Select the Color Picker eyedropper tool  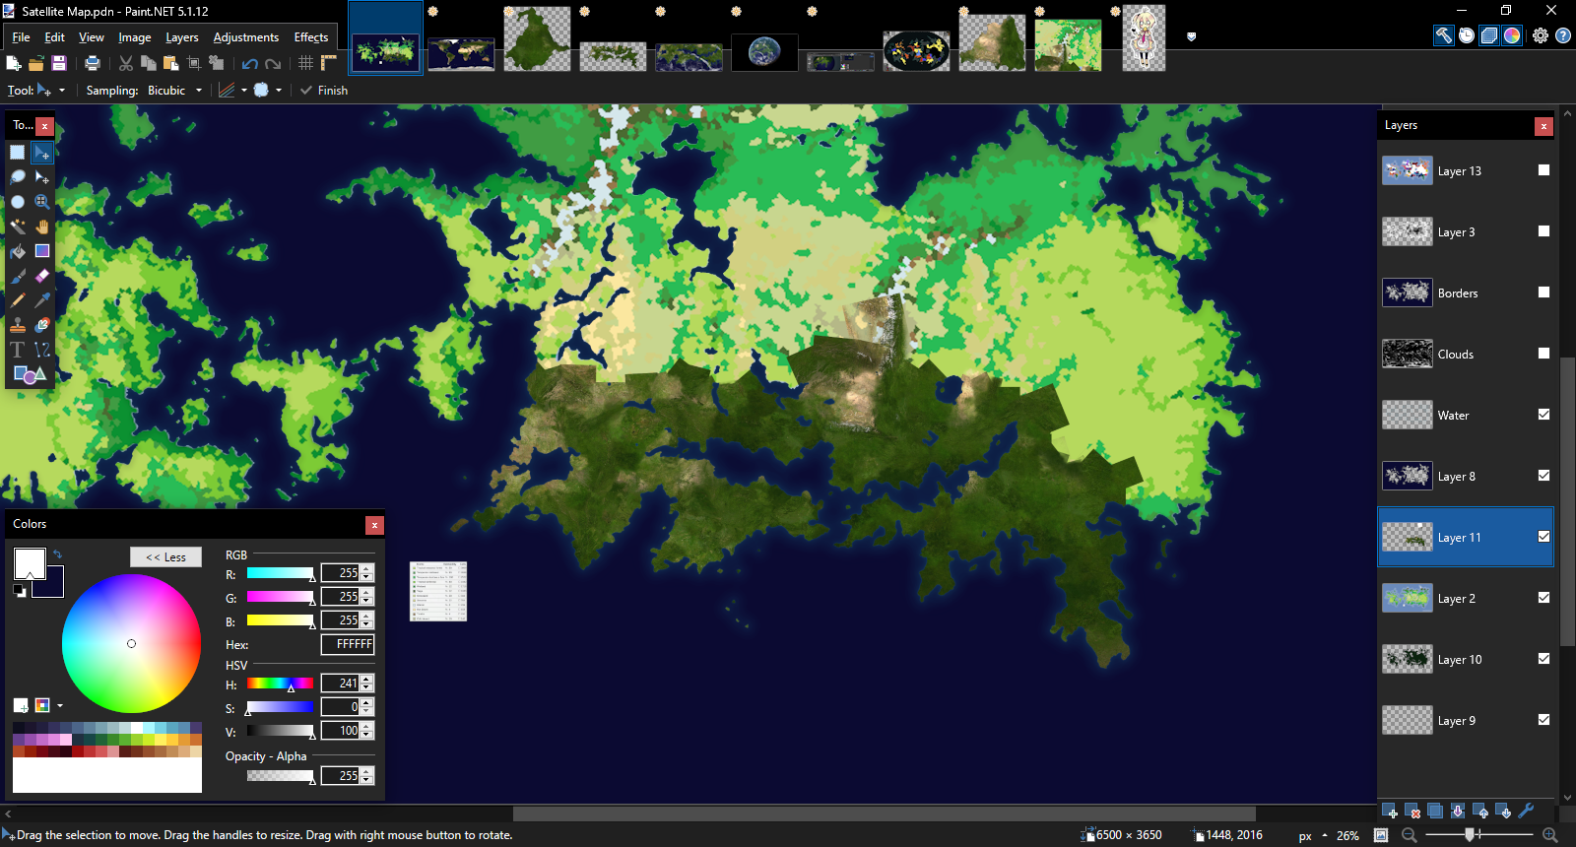[42, 300]
